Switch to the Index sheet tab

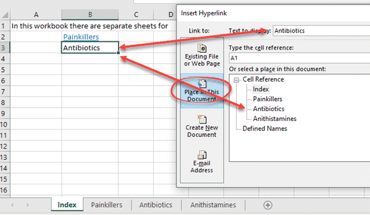pyautogui.click(x=67, y=204)
